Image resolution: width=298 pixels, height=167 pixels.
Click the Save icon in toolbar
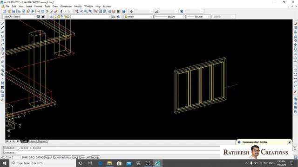(x=14, y=11)
